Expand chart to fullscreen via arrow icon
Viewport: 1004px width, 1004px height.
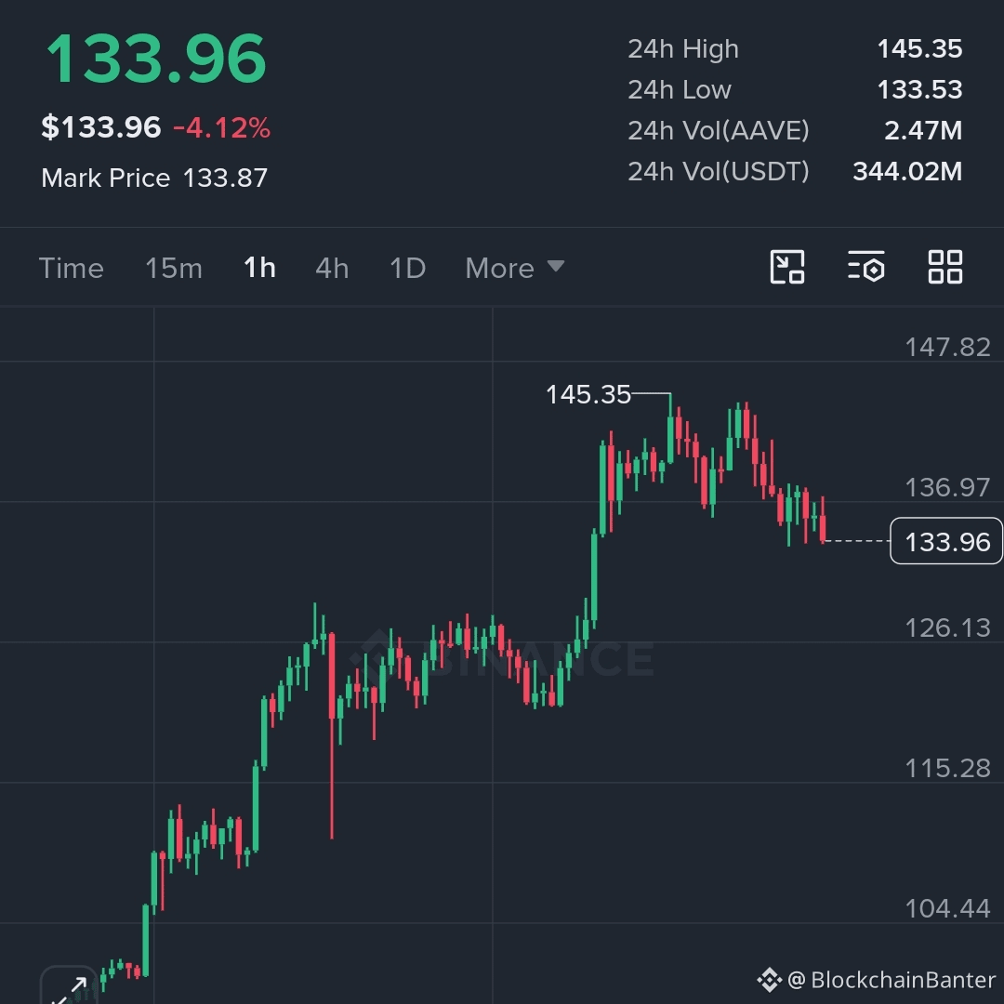[69, 986]
